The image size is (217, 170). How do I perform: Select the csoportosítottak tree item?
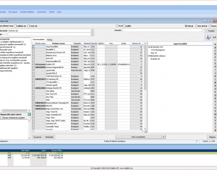click(x=6, y=71)
